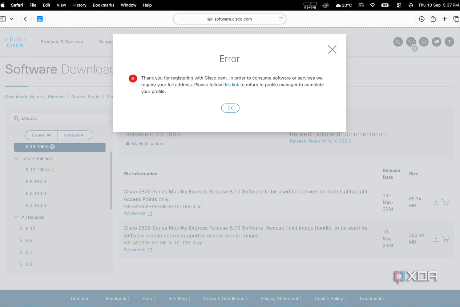
Task: Open the Cisco search magnifier icon
Action: pyautogui.click(x=398, y=42)
